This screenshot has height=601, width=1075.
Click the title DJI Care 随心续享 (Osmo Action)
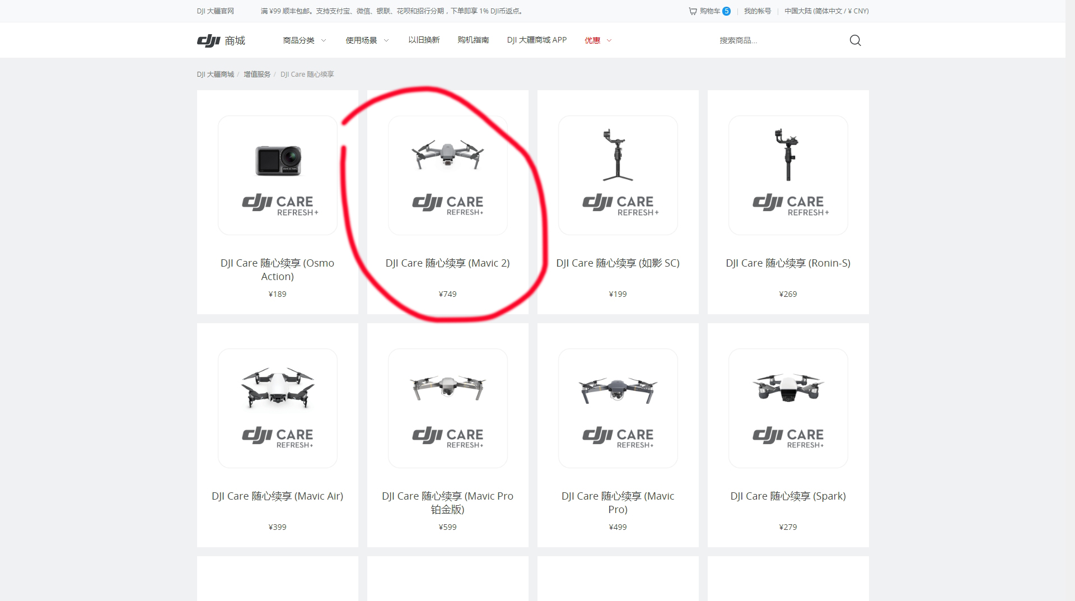tap(278, 269)
